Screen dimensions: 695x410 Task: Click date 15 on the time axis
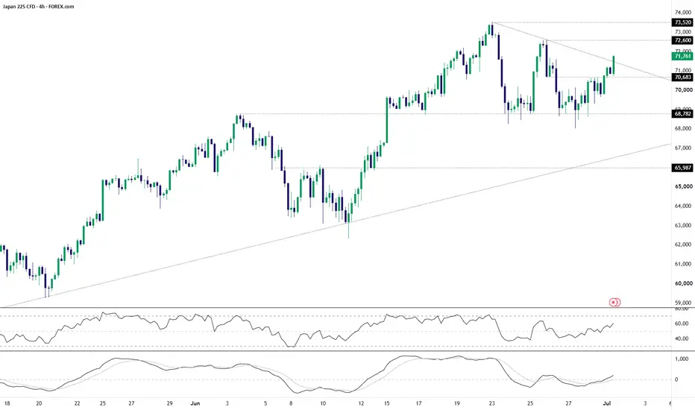[x=387, y=403]
